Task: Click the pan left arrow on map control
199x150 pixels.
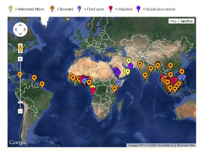Action: click(x=16, y=30)
